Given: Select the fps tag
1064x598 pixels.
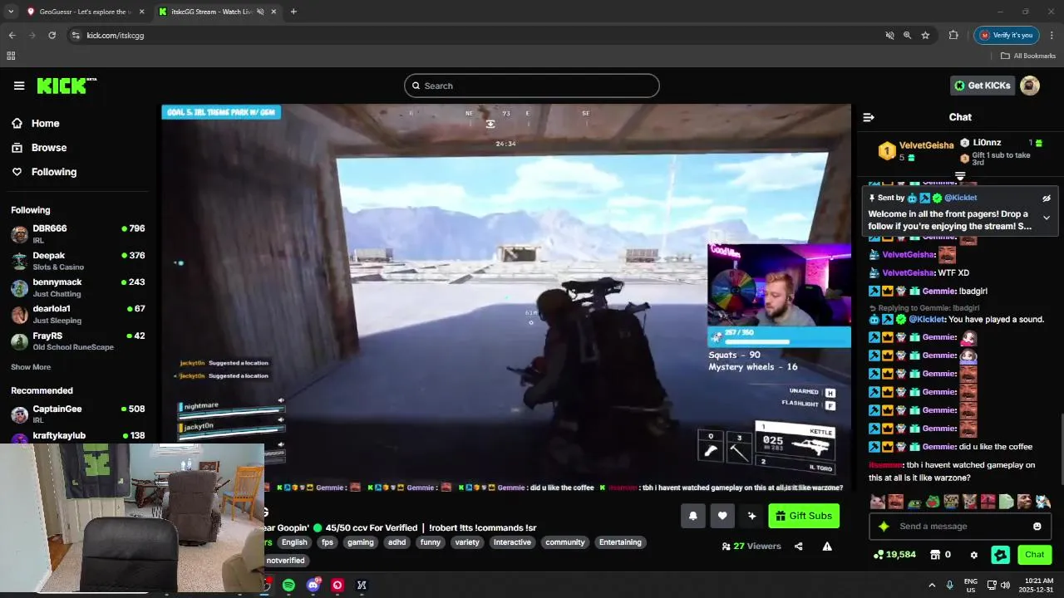Looking at the screenshot, I should pyautogui.click(x=327, y=542).
